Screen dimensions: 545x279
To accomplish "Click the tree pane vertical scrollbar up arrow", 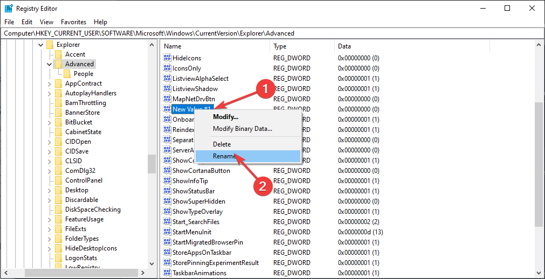I will (x=152, y=45).
